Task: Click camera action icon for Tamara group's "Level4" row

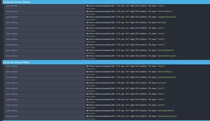Action: [x=87, y=45]
